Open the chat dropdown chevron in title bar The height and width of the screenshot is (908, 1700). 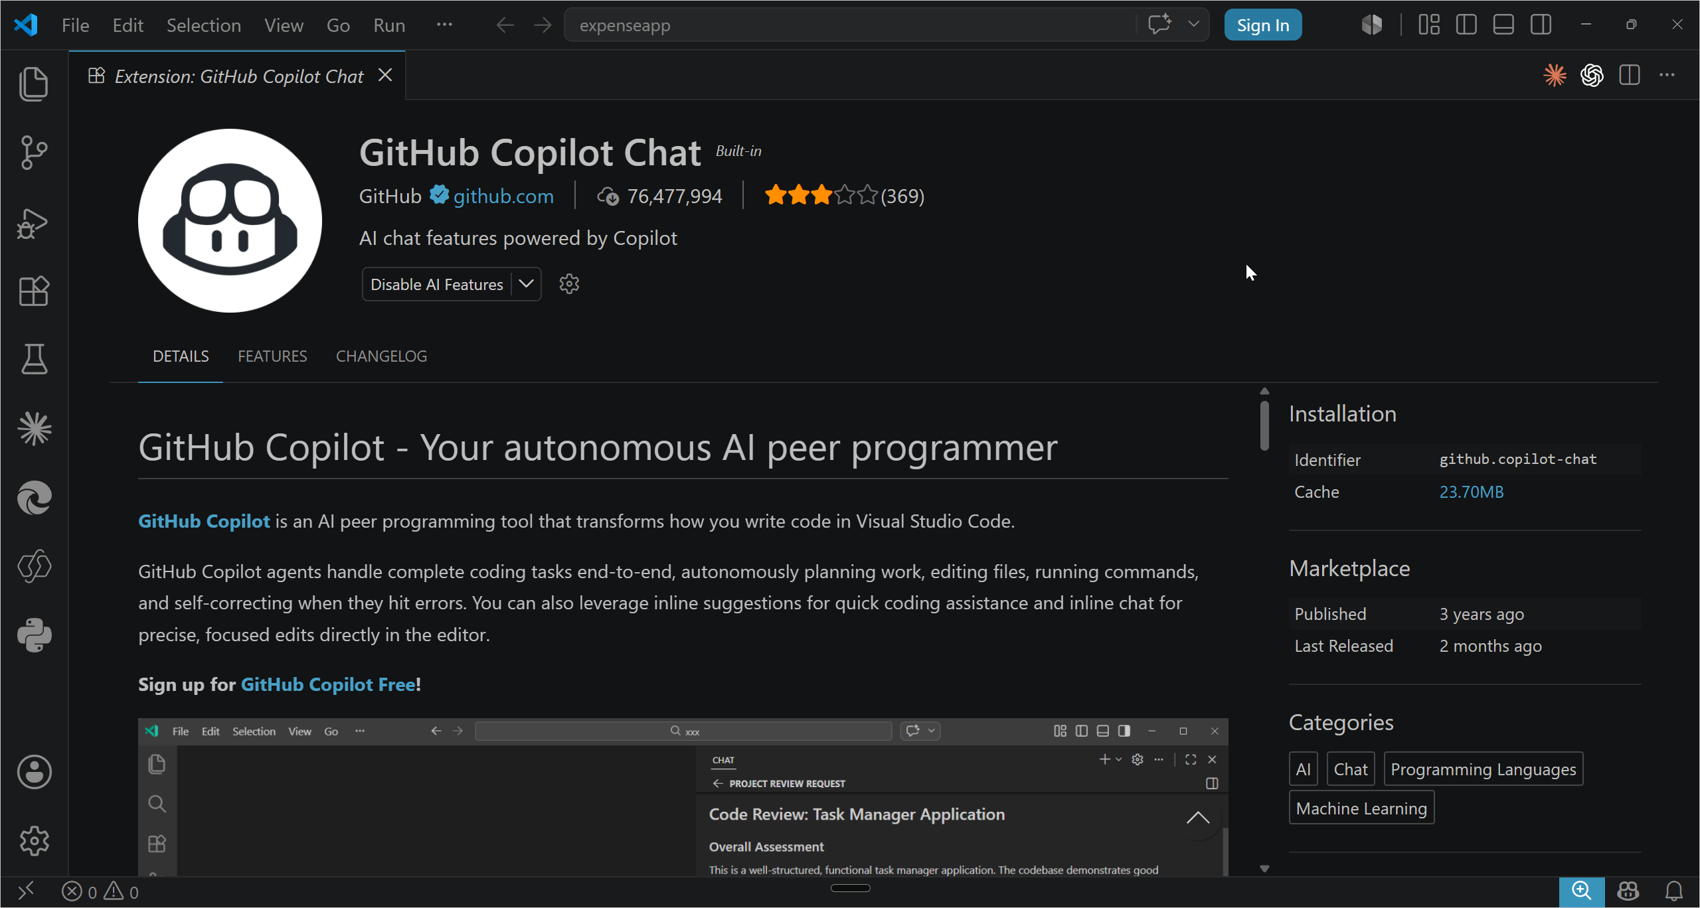tap(1193, 25)
